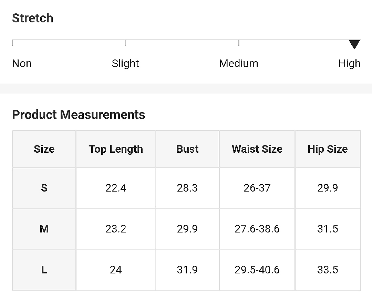This screenshot has height=293, width=372.
Task: Select the Size column header
Action: tap(44, 149)
